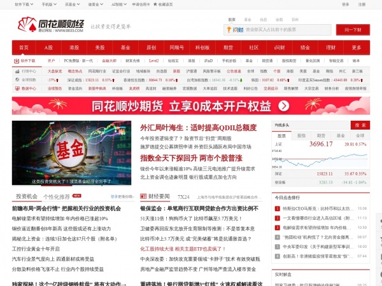
Task: Click the 财经要闻 newspaper icon
Action: coord(143,196)
